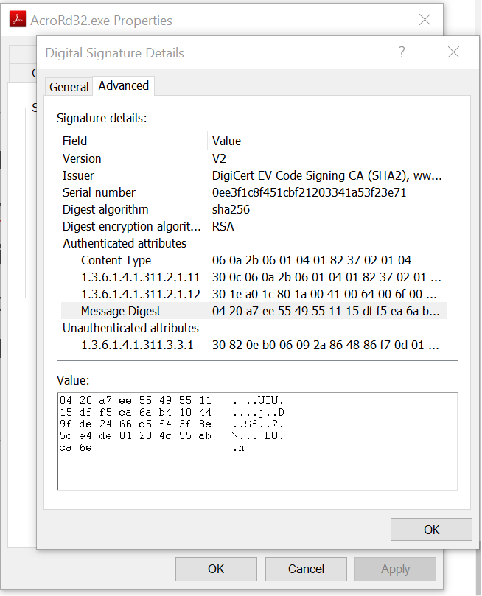Image resolution: width=482 pixels, height=596 pixels.
Task: Click inside the Value hex dump box
Action: (x=257, y=441)
